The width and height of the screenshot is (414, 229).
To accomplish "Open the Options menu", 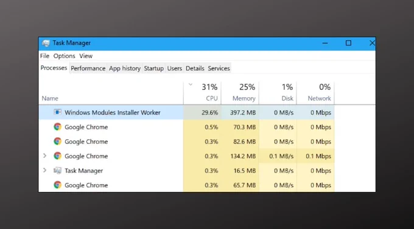I will pos(64,56).
